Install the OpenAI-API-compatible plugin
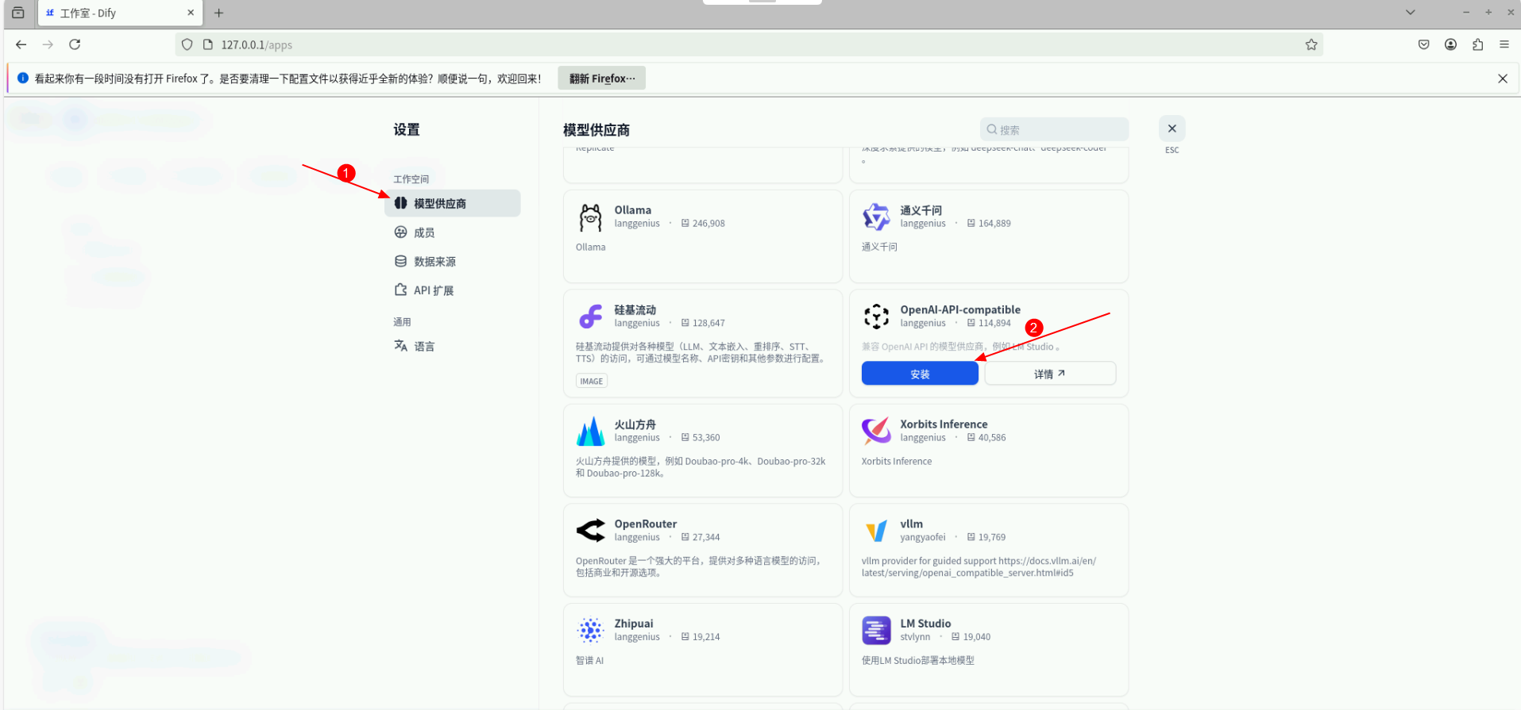The height and width of the screenshot is (710, 1521). tap(920, 374)
